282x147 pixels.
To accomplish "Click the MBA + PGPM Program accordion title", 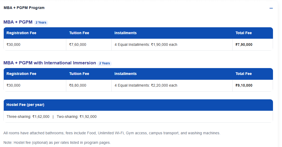I will point(24,8).
